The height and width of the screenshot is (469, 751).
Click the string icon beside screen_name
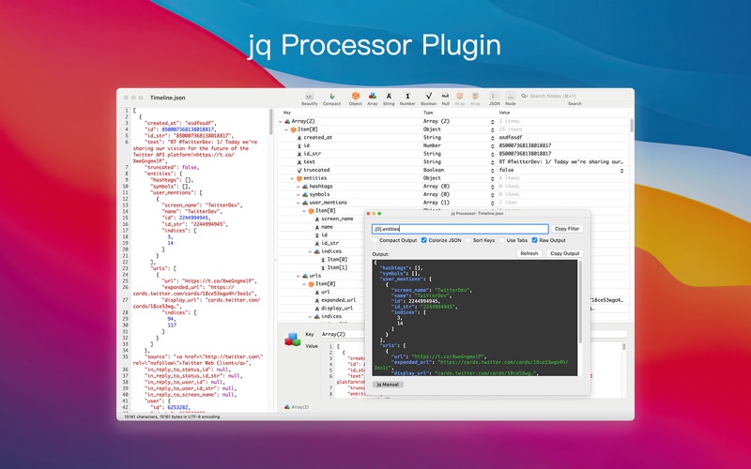coord(317,219)
